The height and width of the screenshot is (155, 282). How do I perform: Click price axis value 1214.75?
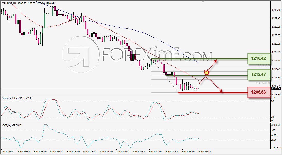tap(276, 69)
